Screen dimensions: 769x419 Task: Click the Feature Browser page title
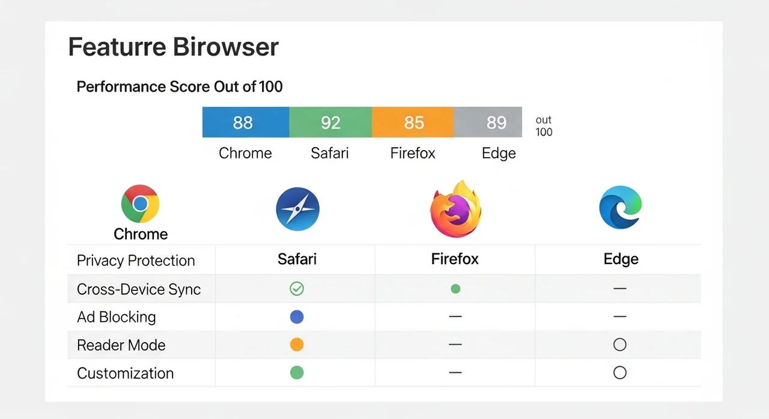173,47
